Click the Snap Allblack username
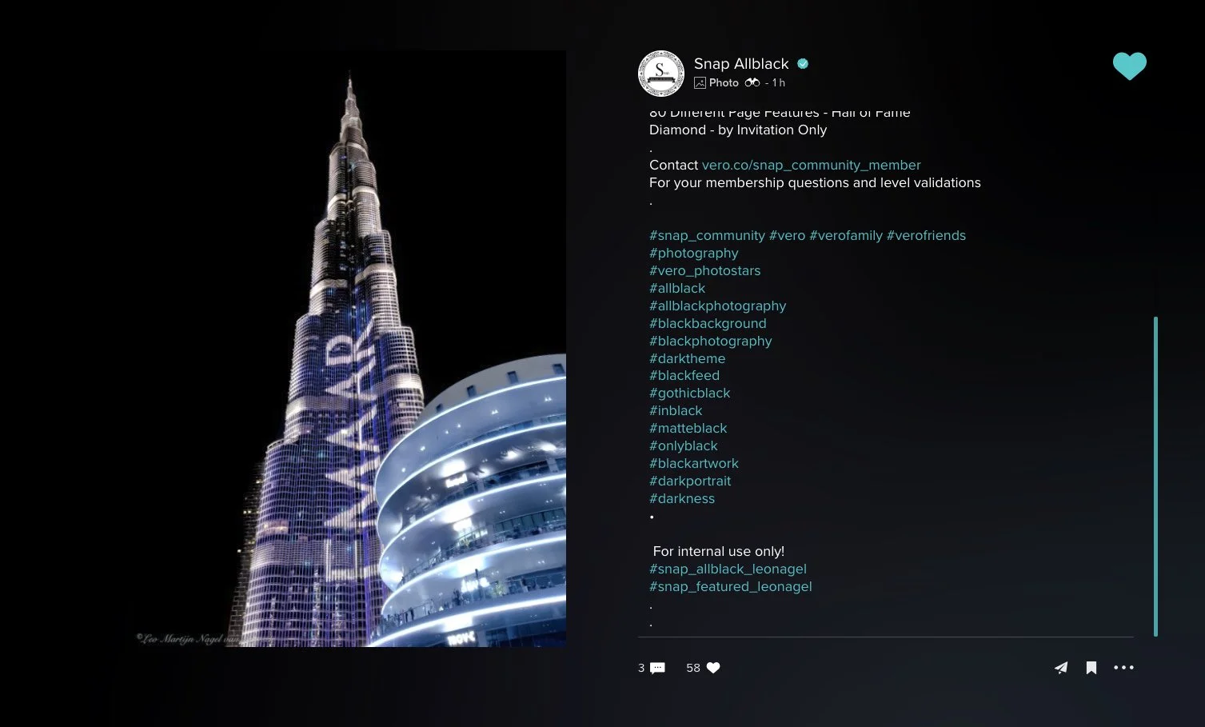Screen dimensions: 1205x727 click(x=741, y=64)
